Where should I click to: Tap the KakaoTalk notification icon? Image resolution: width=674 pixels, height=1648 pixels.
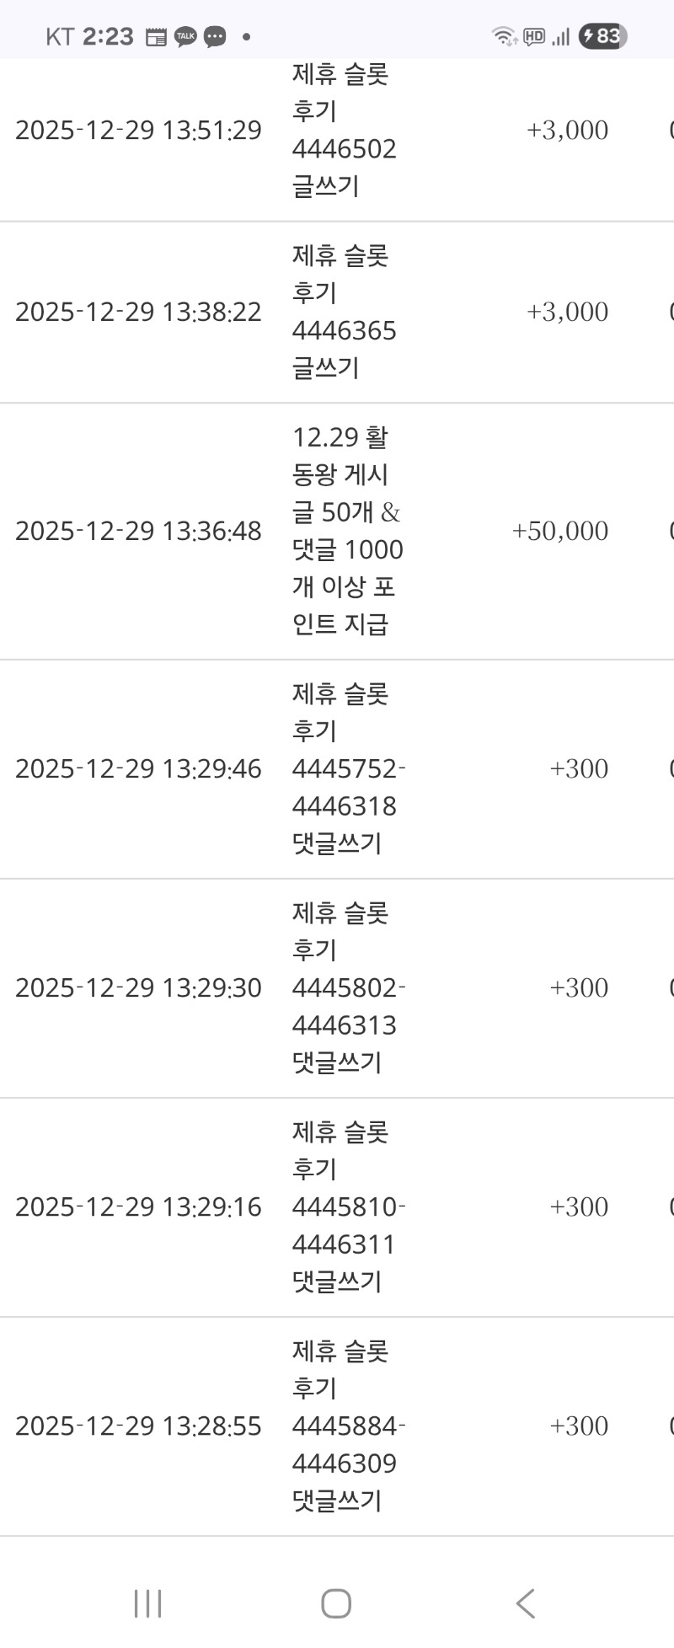point(185,36)
